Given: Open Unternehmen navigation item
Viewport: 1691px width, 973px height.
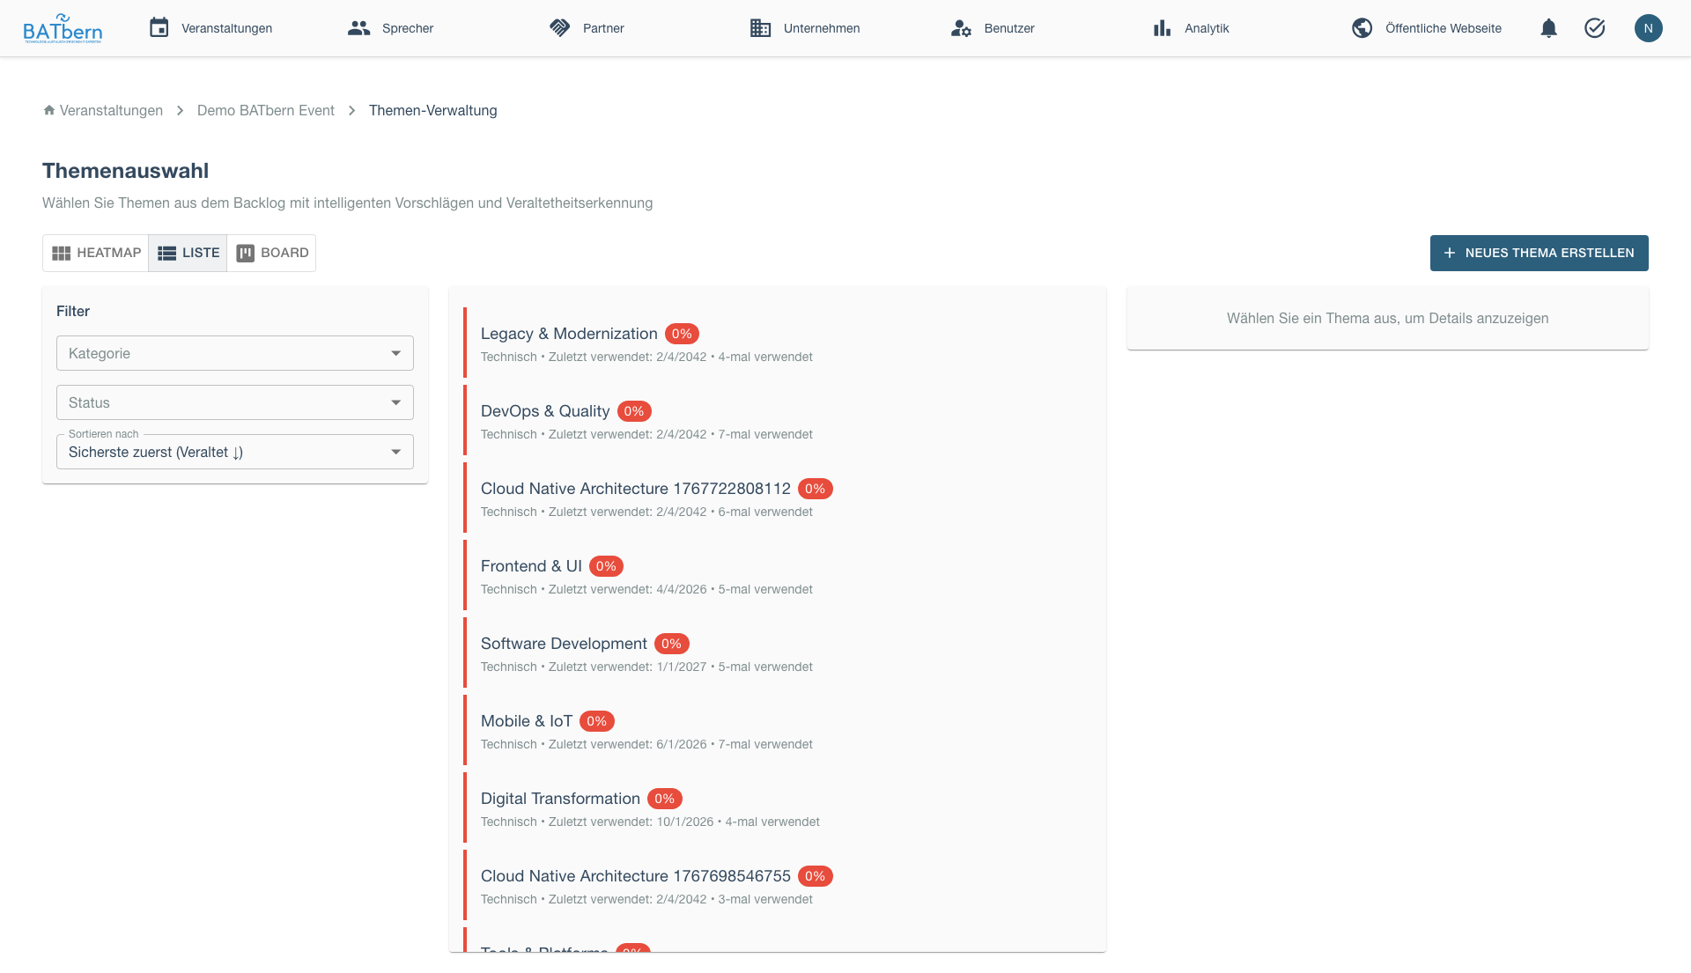Looking at the screenshot, I should point(805,28).
